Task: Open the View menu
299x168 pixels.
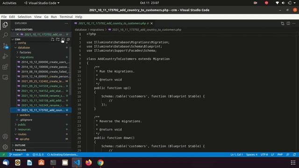Action: [x=38, y=17]
